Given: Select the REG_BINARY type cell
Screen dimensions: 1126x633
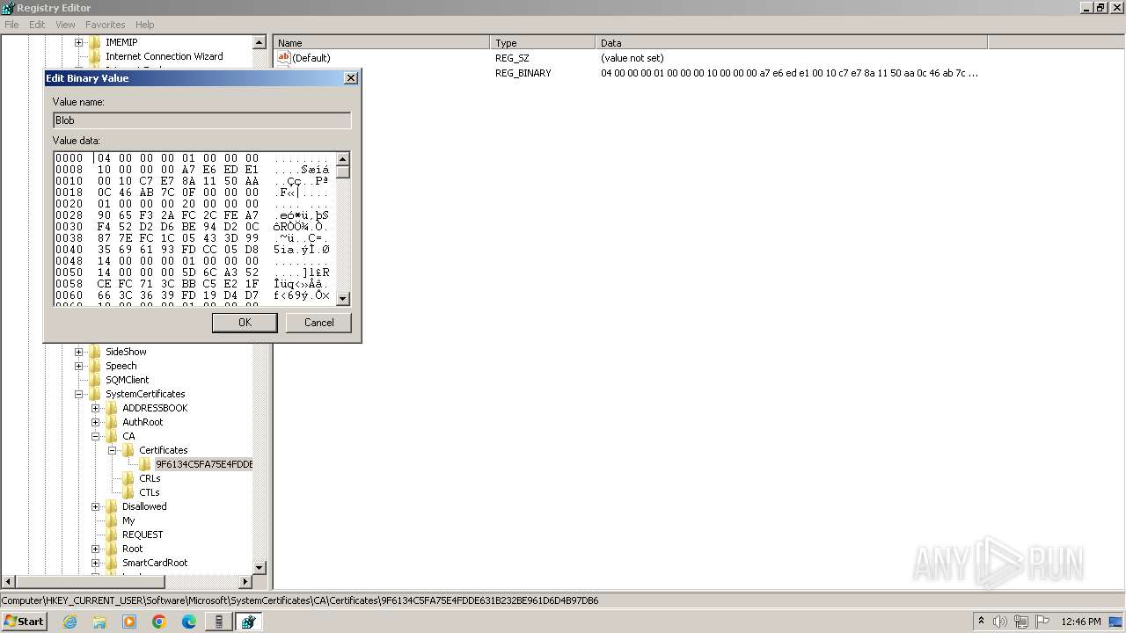Looking at the screenshot, I should coord(523,73).
